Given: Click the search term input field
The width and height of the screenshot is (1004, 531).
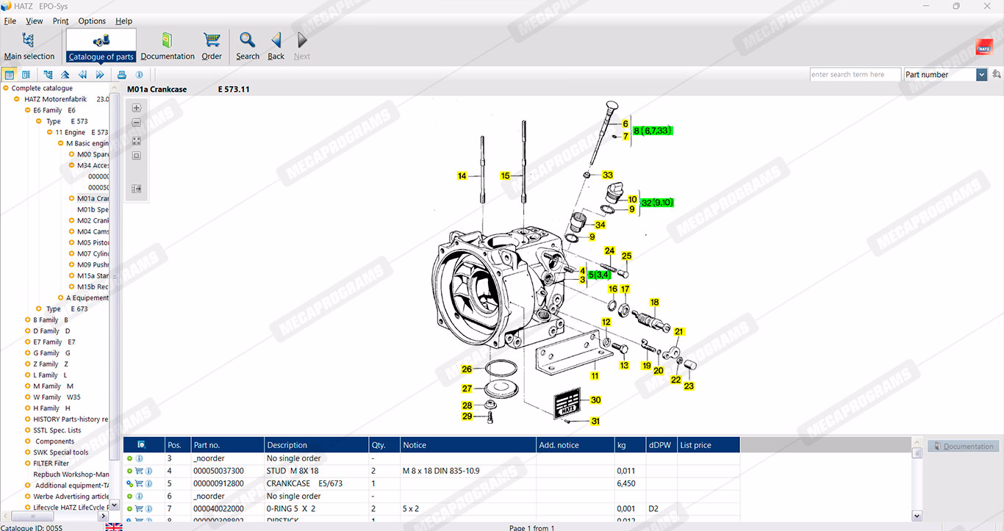Looking at the screenshot, I should click(x=855, y=75).
